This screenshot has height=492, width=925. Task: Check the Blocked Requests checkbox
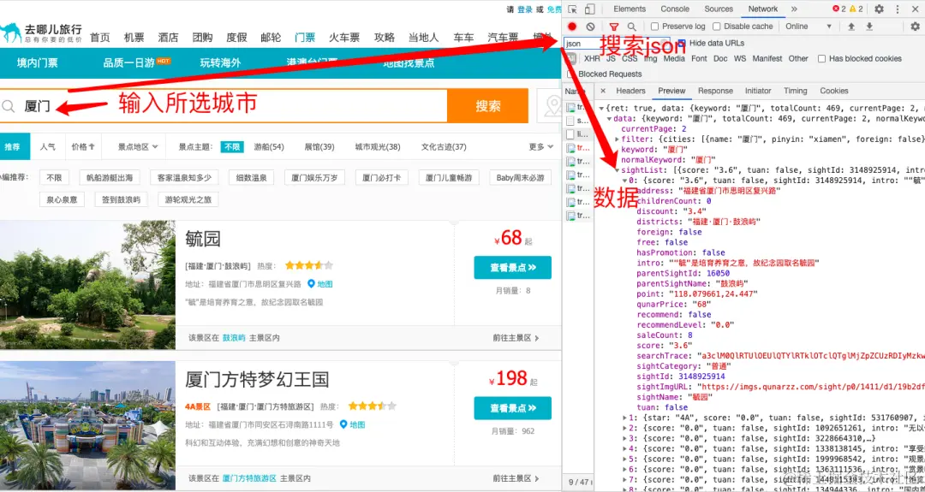(570, 74)
